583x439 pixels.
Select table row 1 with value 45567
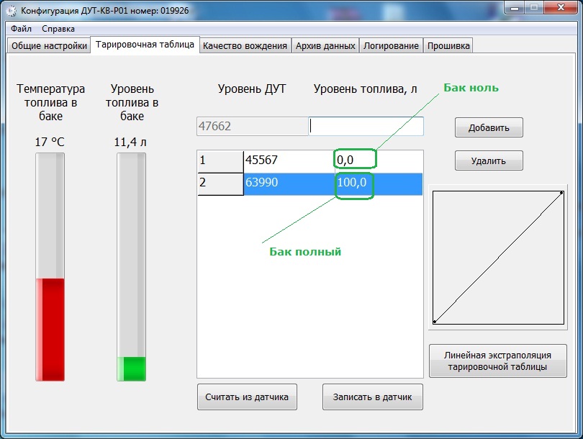pyautogui.click(x=288, y=160)
